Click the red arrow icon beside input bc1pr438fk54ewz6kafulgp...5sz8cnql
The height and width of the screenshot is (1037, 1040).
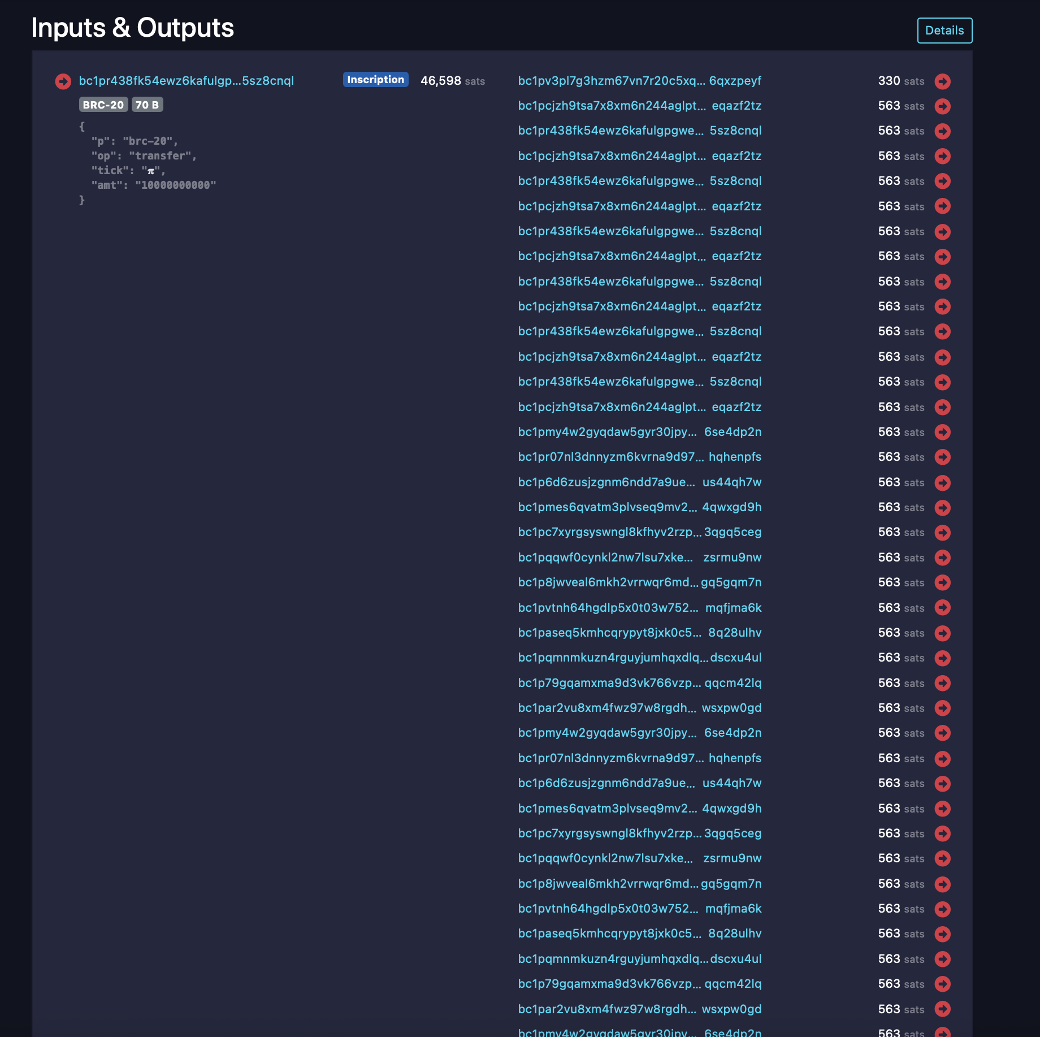point(63,81)
